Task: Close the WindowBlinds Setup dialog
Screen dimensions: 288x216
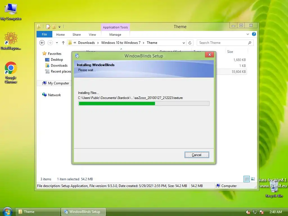Action: click(209, 55)
